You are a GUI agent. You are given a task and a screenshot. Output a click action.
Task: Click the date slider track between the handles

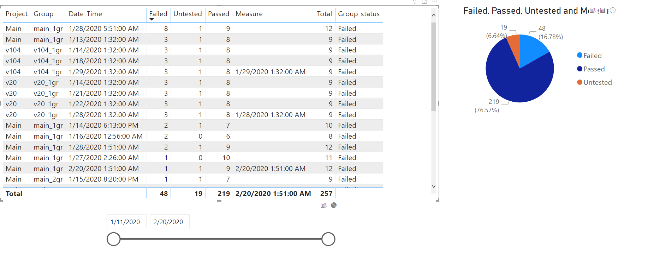221,239
